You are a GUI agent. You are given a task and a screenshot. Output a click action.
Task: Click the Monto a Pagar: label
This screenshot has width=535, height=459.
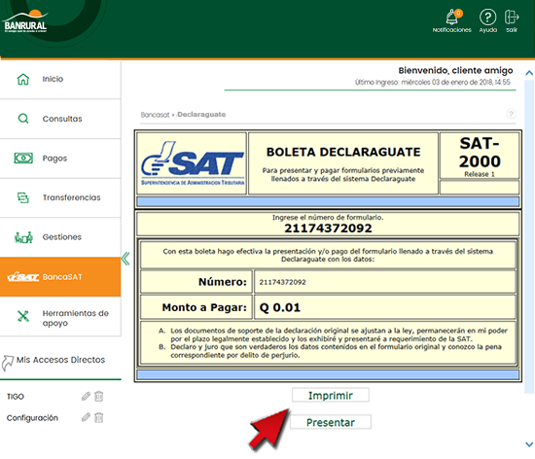coord(204,307)
